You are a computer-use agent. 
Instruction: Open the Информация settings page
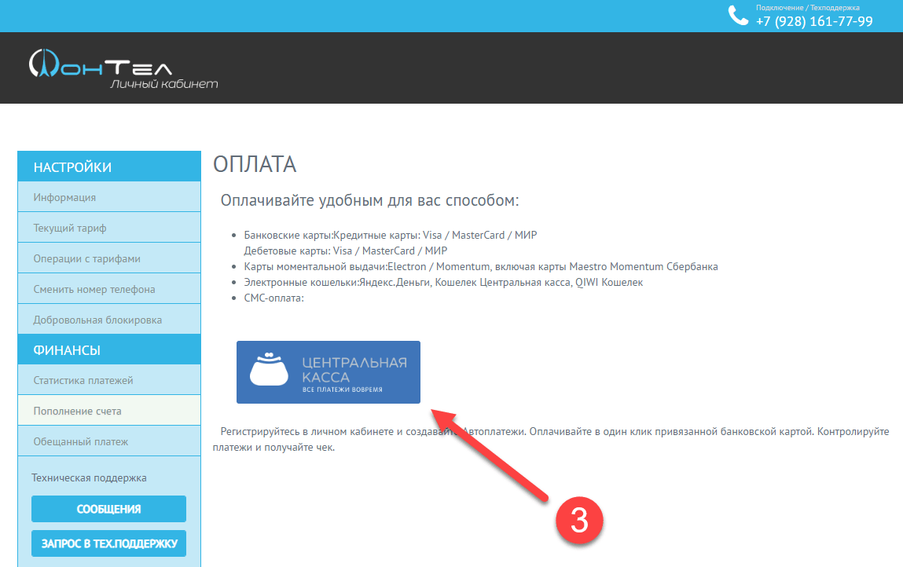point(109,197)
